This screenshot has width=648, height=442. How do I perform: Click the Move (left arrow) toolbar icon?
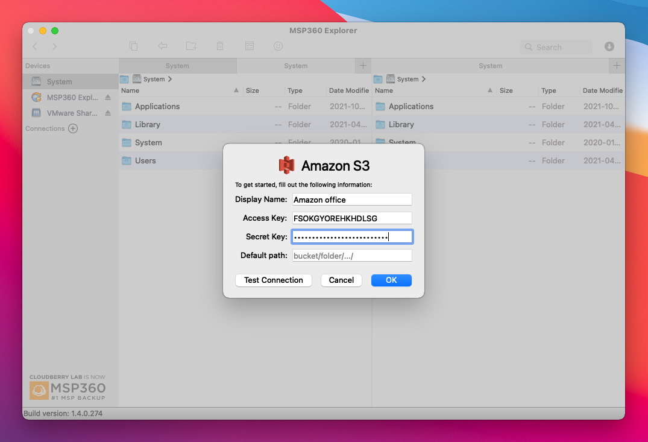coord(162,46)
